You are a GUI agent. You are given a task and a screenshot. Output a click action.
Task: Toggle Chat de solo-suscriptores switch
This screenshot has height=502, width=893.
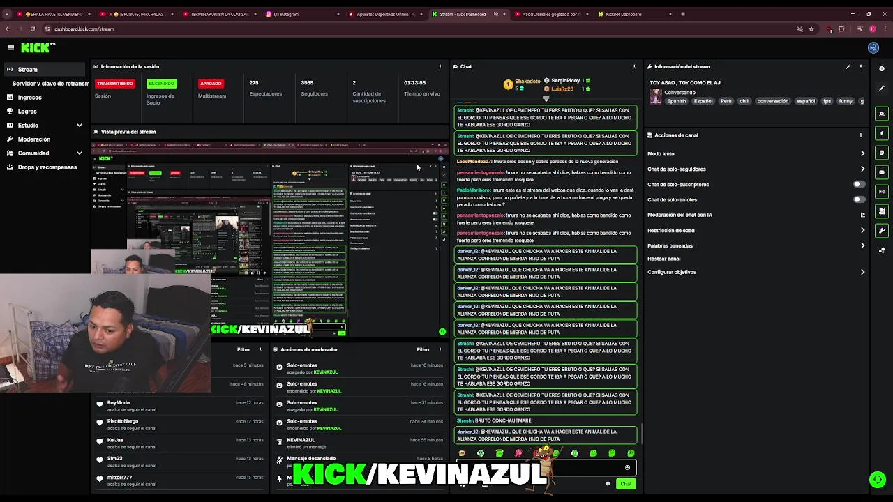tap(859, 184)
